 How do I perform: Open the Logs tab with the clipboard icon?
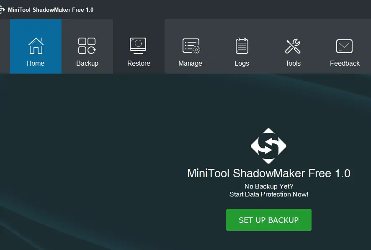[x=242, y=46]
